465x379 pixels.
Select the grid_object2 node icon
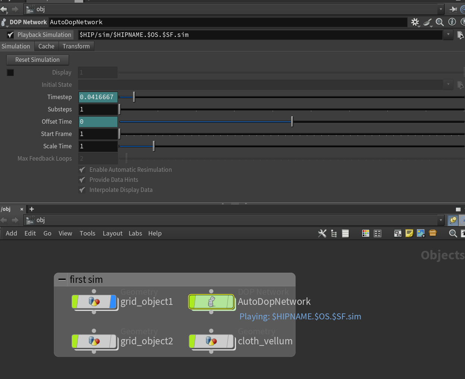pyautogui.click(x=94, y=341)
